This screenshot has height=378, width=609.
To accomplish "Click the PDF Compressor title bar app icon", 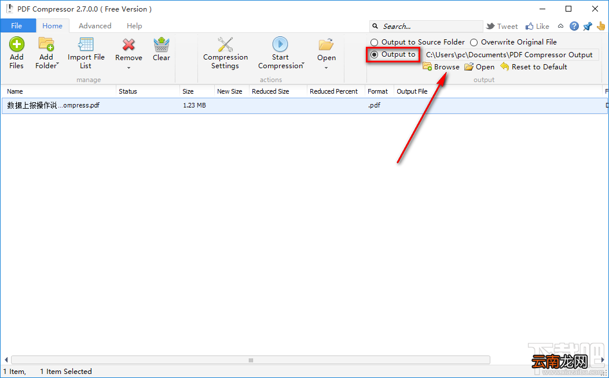I will 10,9.
